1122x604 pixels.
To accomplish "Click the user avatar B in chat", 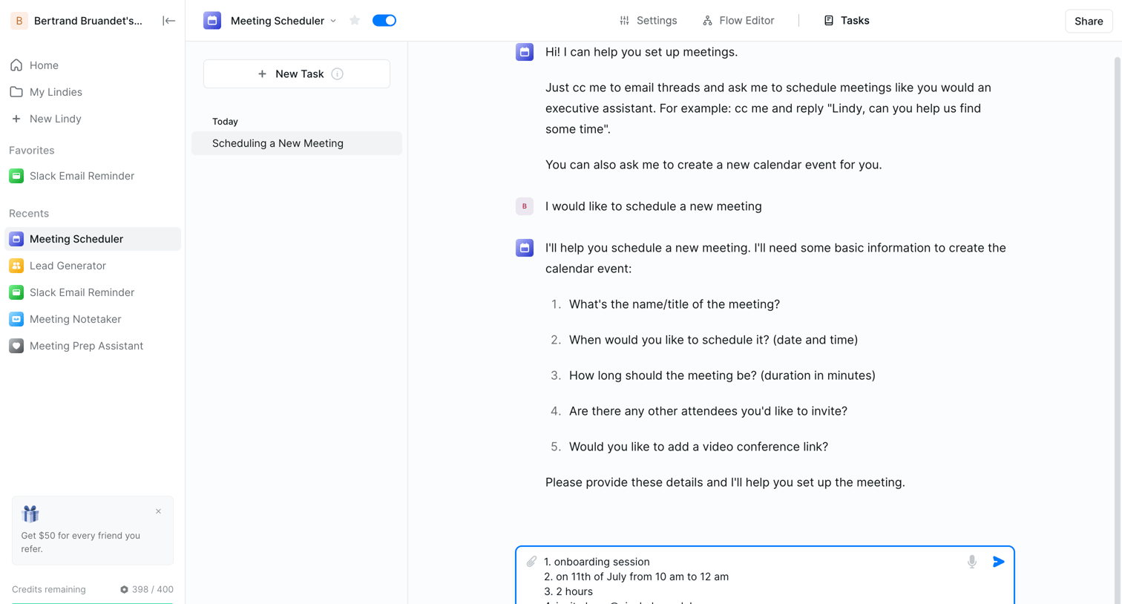I will [525, 206].
